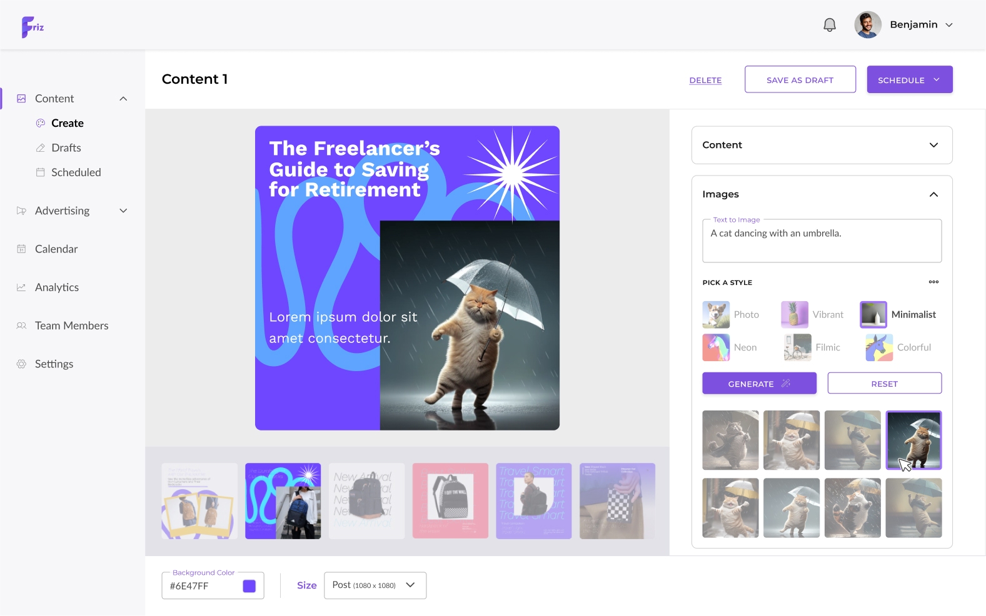Click Benjamin's profile avatar

tap(868, 25)
